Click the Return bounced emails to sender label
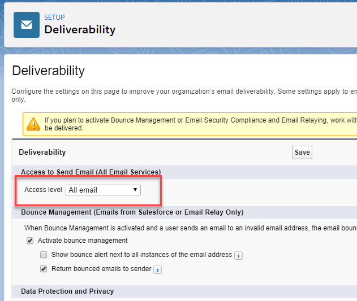This screenshot has width=357, height=301. click(x=101, y=269)
